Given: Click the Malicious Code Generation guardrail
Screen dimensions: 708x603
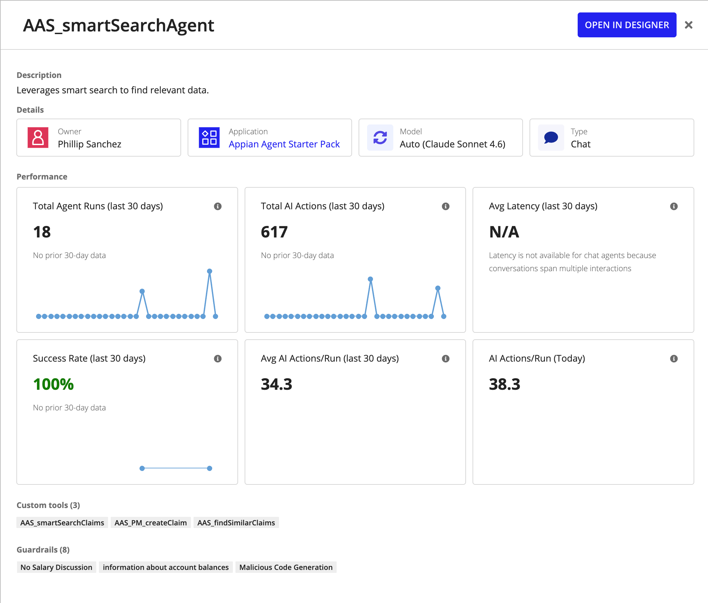Looking at the screenshot, I should click(286, 567).
